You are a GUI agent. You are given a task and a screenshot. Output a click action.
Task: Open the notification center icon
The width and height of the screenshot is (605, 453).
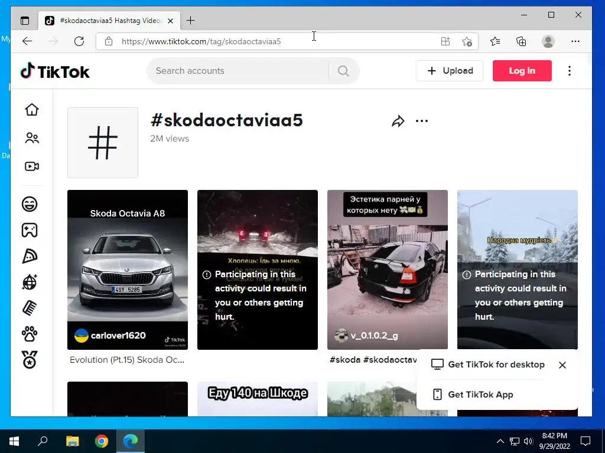[x=586, y=441]
